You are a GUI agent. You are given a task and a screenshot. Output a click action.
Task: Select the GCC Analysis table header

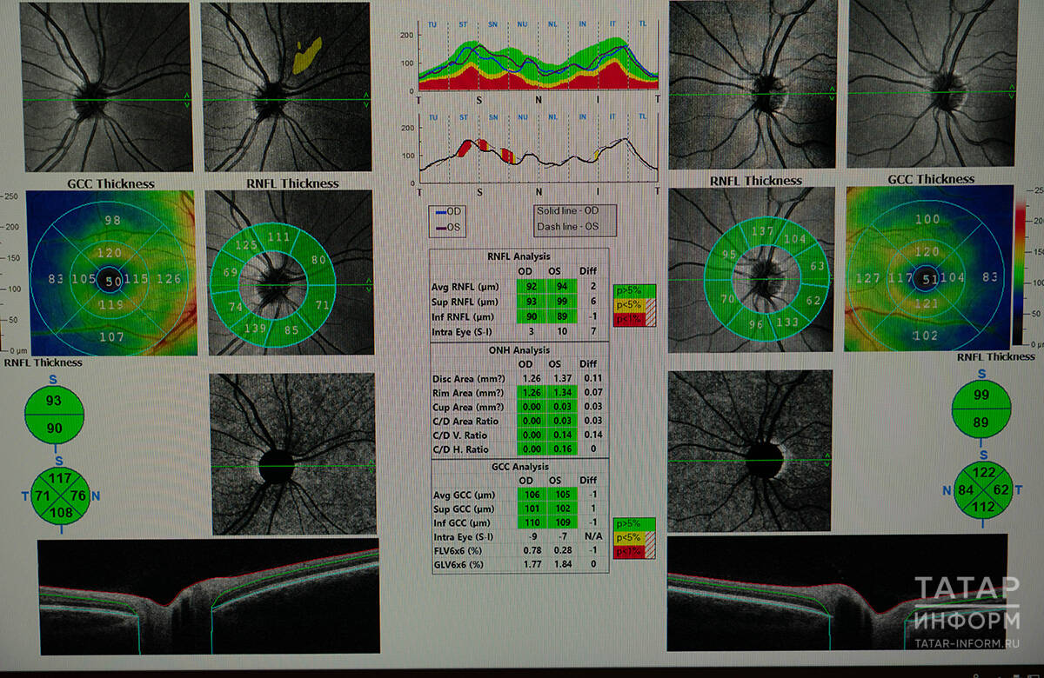[x=519, y=466]
